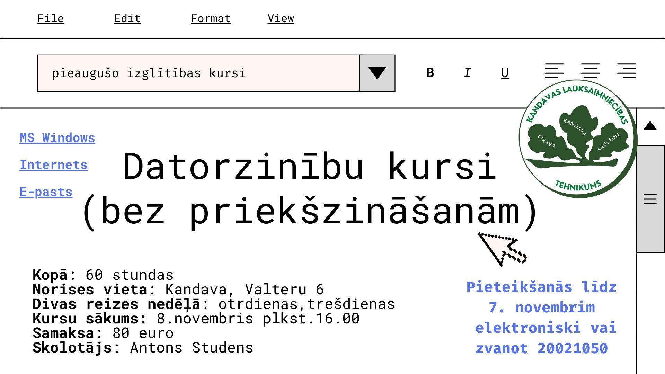Click the pixelated mouse cursor graphic
Screen dimensions: 665x374
(x=502, y=249)
